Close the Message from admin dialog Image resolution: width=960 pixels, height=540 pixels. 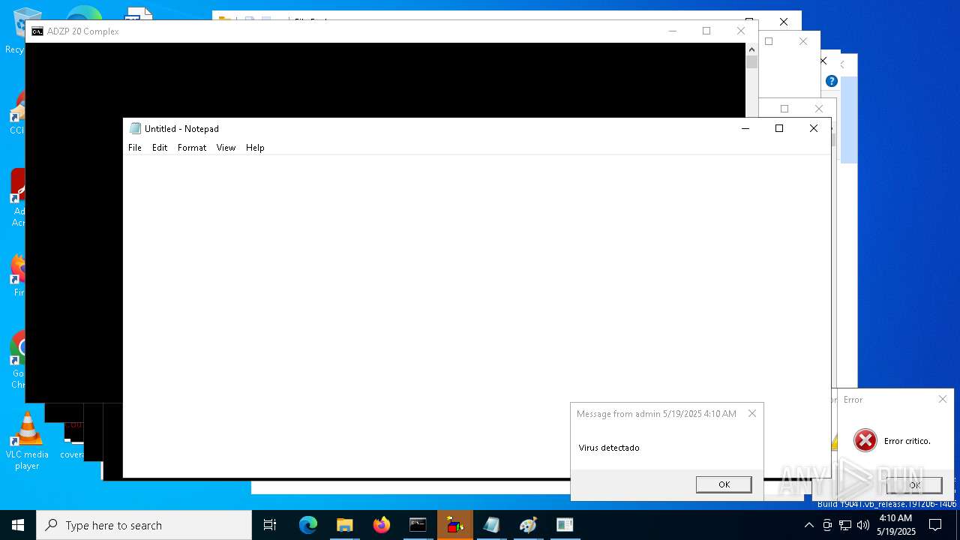click(x=752, y=413)
